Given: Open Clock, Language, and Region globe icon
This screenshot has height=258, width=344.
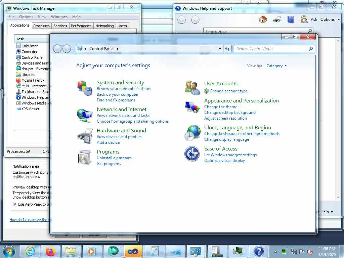Looking at the screenshot, I should coord(192,133).
